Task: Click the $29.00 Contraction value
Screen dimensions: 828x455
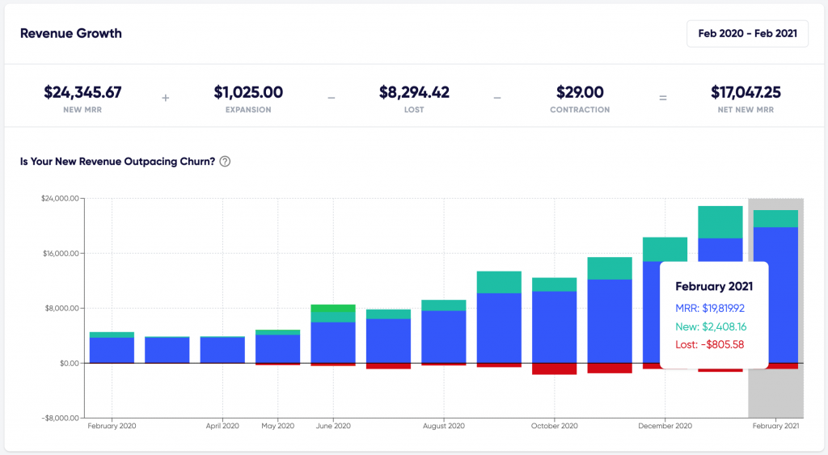Action: [580, 92]
